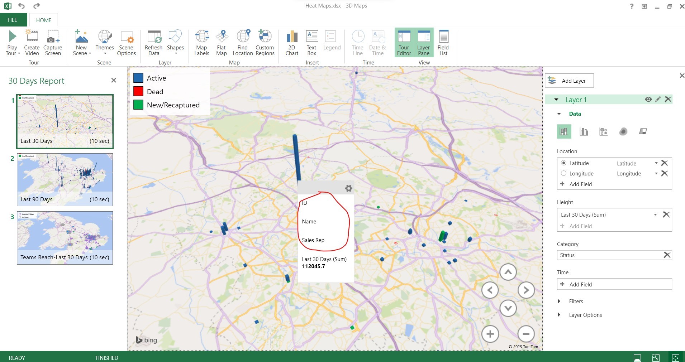
Task: Select the stacked column visualization type
Action: pyautogui.click(x=564, y=131)
